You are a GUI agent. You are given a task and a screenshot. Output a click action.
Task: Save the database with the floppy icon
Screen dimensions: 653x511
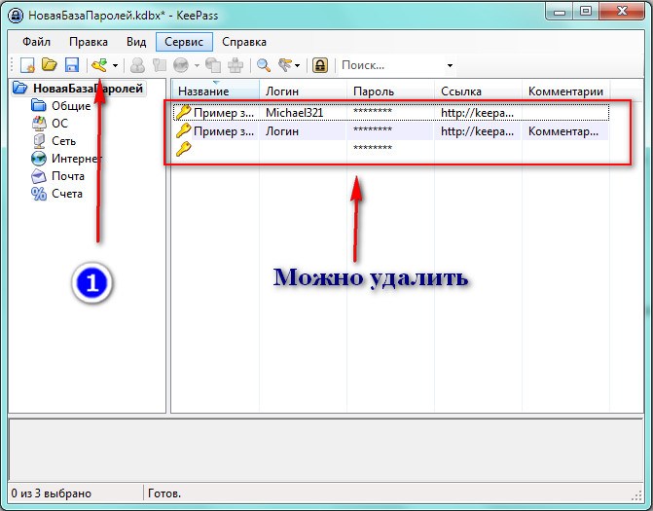pos(72,65)
